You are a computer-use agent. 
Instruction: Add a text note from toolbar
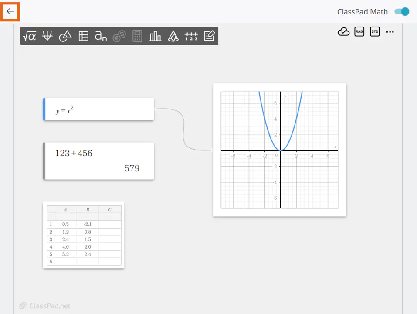point(209,36)
